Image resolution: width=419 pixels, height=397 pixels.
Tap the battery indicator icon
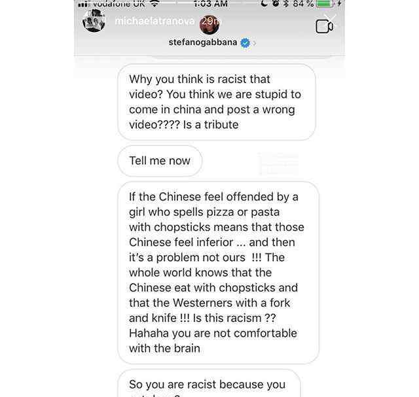coord(325,3)
